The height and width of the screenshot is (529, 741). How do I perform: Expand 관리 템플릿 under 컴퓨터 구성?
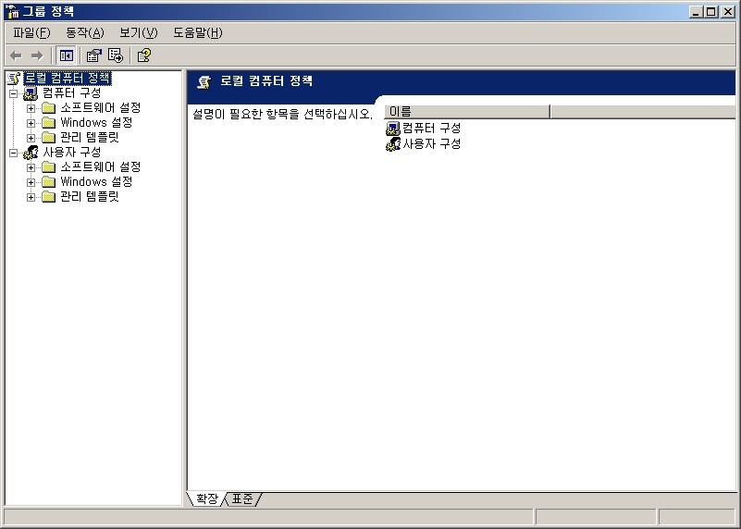coord(31,138)
